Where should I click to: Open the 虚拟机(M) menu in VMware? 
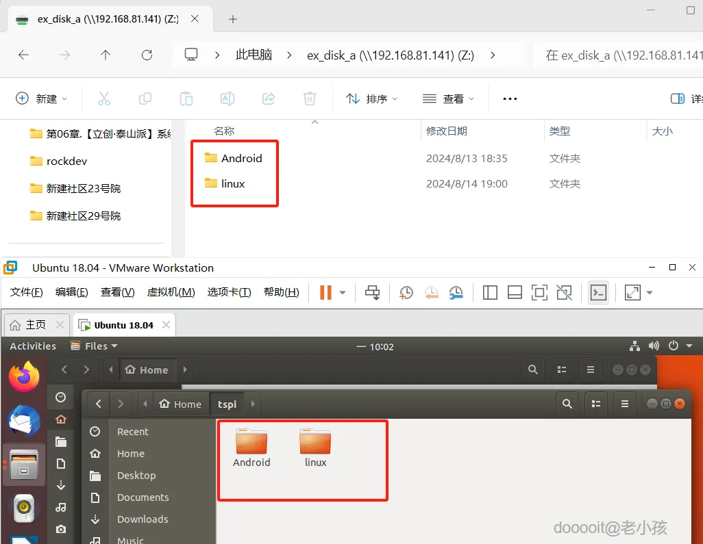(x=171, y=292)
